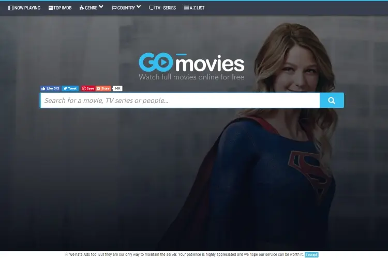Click the flag icon beside Country
Screen dimensions: 388x258
pyautogui.click(x=114, y=8)
